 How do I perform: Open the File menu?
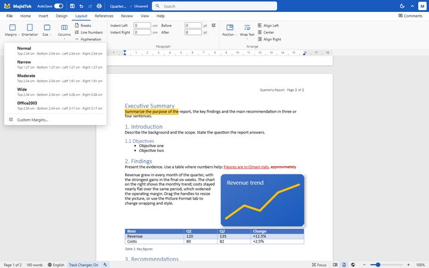[x=10, y=16]
